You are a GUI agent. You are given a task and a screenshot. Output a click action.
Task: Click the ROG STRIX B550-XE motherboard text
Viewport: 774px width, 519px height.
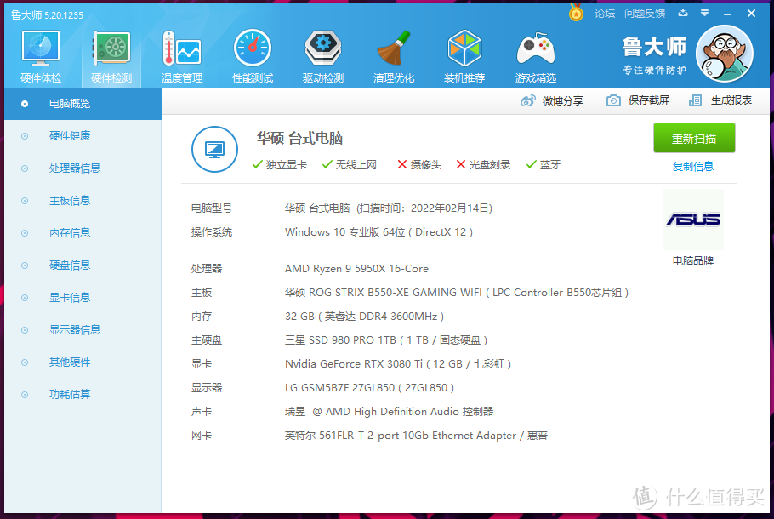pos(457,293)
